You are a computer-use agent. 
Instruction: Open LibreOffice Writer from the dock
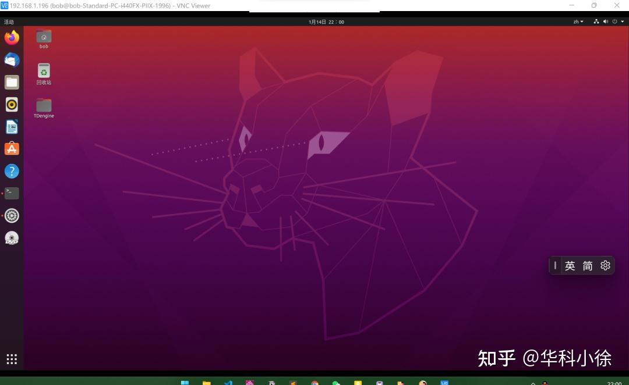[x=12, y=127]
